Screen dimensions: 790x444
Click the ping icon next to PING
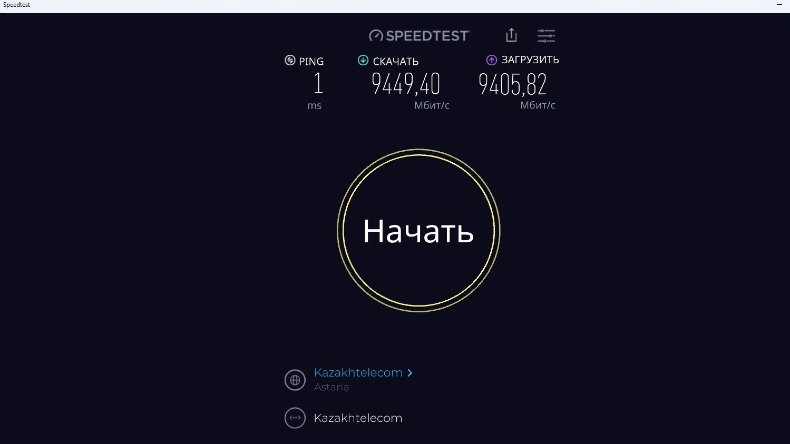(290, 60)
